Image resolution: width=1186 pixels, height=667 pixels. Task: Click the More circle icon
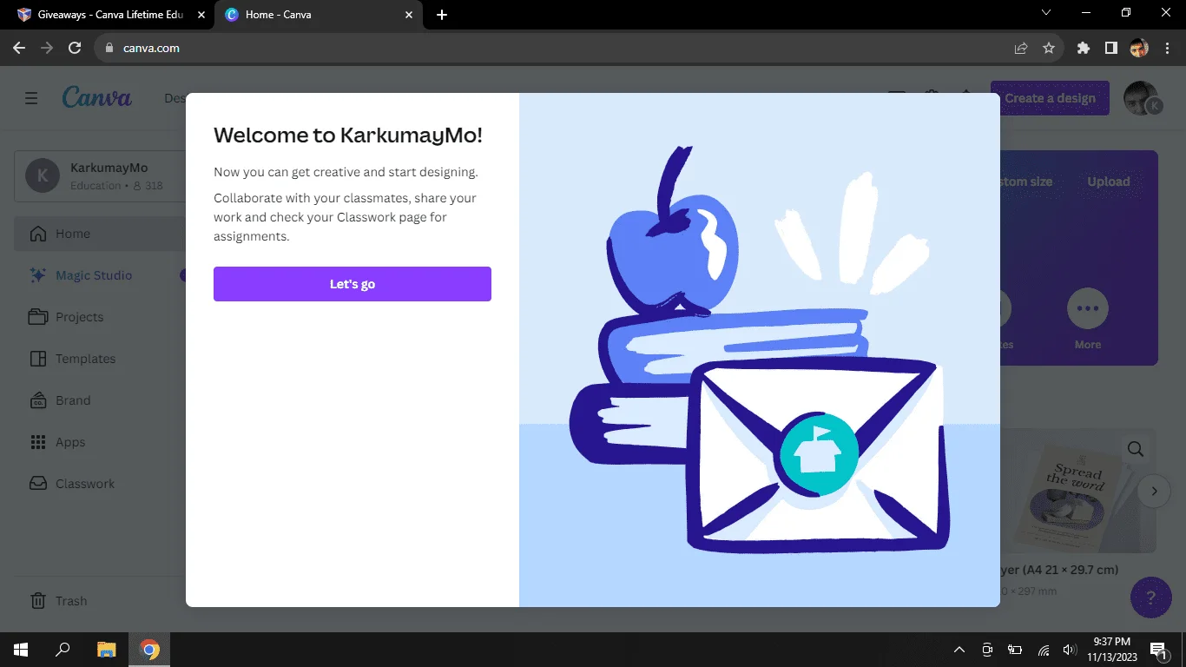coord(1088,308)
